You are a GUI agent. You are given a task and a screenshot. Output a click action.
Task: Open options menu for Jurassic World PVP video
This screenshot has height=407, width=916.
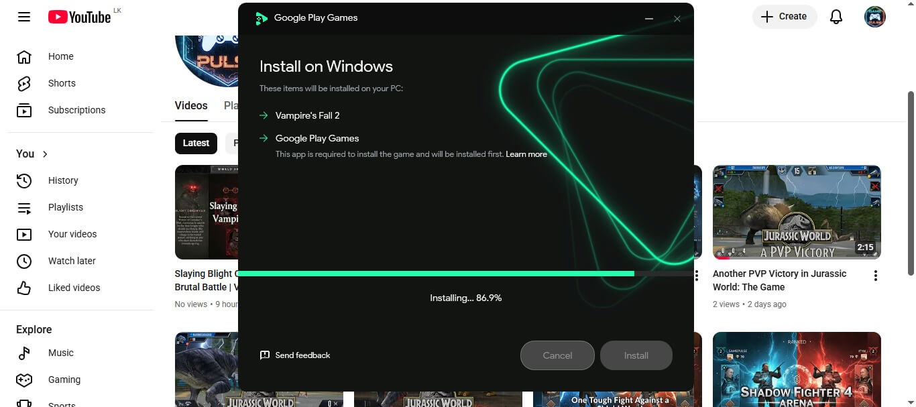(875, 276)
